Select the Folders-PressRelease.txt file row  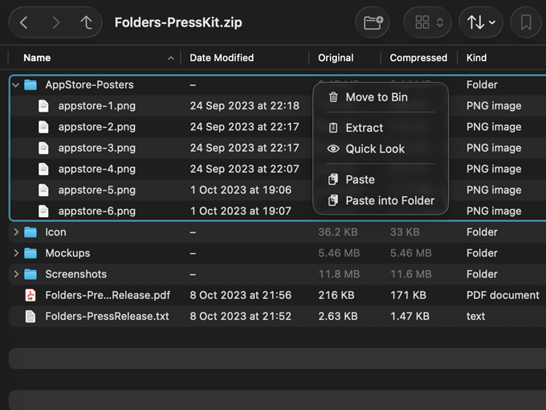pos(107,316)
